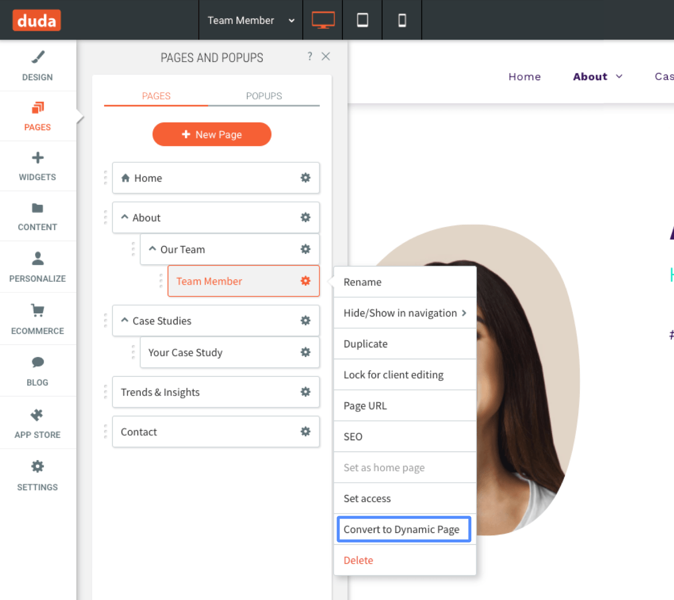Select the Our Team page row
This screenshot has height=600, width=674.
[229, 249]
